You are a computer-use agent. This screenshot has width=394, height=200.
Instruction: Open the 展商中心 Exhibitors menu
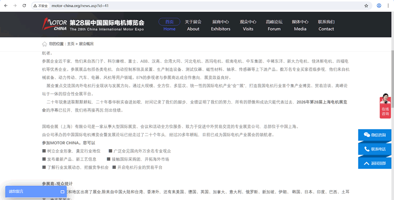click(220, 25)
